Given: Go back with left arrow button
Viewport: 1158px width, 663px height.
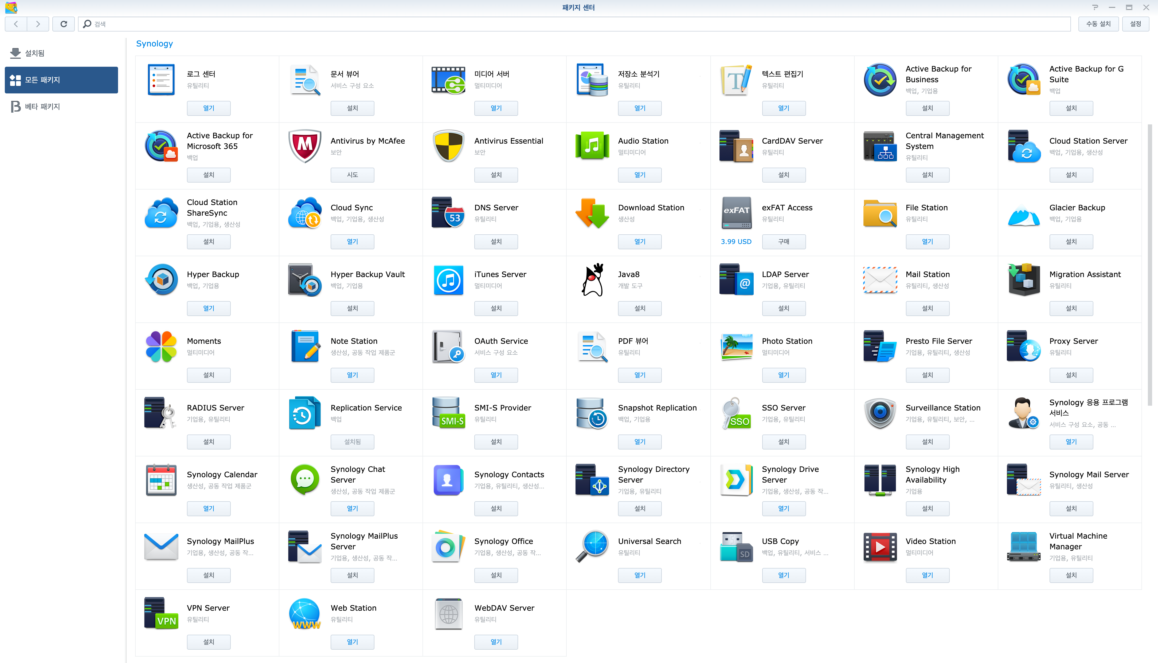Looking at the screenshot, I should 16,24.
